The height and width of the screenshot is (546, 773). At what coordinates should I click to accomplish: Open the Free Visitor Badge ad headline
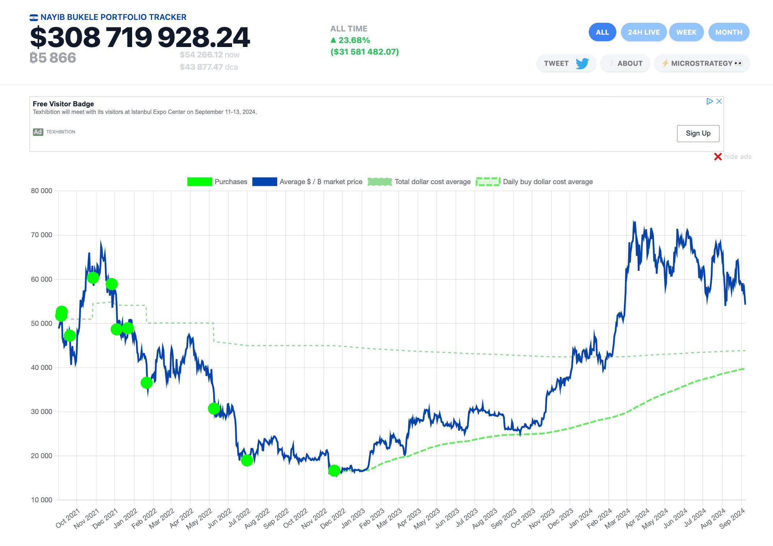point(63,104)
